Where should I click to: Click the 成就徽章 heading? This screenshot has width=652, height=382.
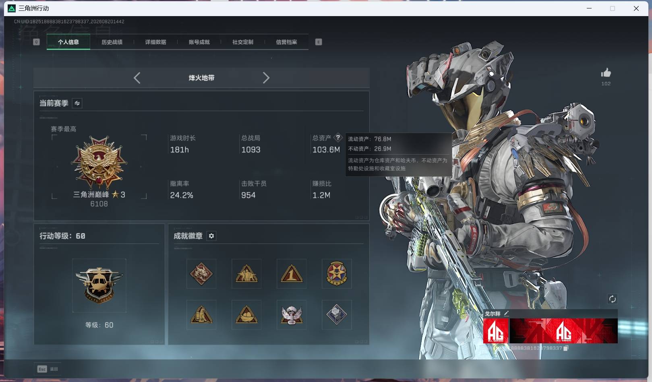[x=188, y=236]
